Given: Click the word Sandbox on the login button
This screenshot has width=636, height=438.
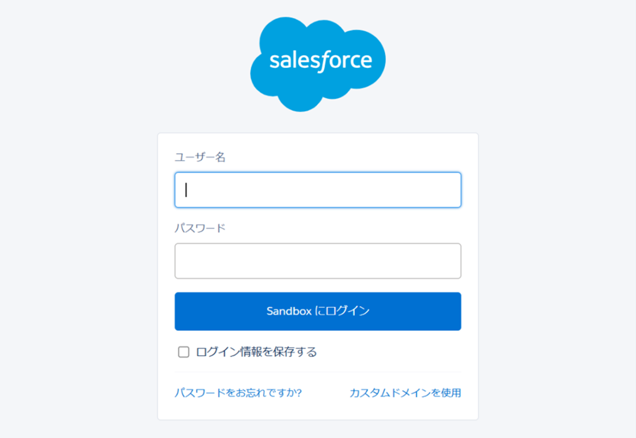Looking at the screenshot, I should click(x=289, y=311).
